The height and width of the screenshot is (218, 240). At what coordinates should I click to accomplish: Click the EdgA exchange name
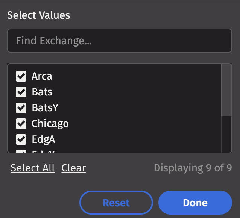pyautogui.click(x=43, y=139)
